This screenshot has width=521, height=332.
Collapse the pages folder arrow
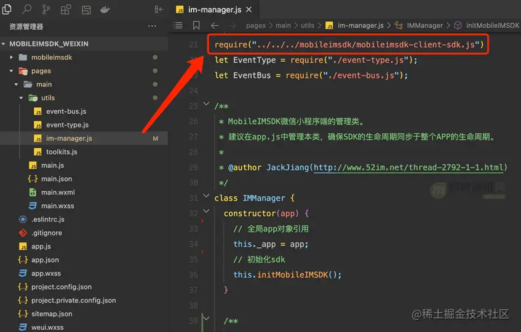(x=11, y=71)
